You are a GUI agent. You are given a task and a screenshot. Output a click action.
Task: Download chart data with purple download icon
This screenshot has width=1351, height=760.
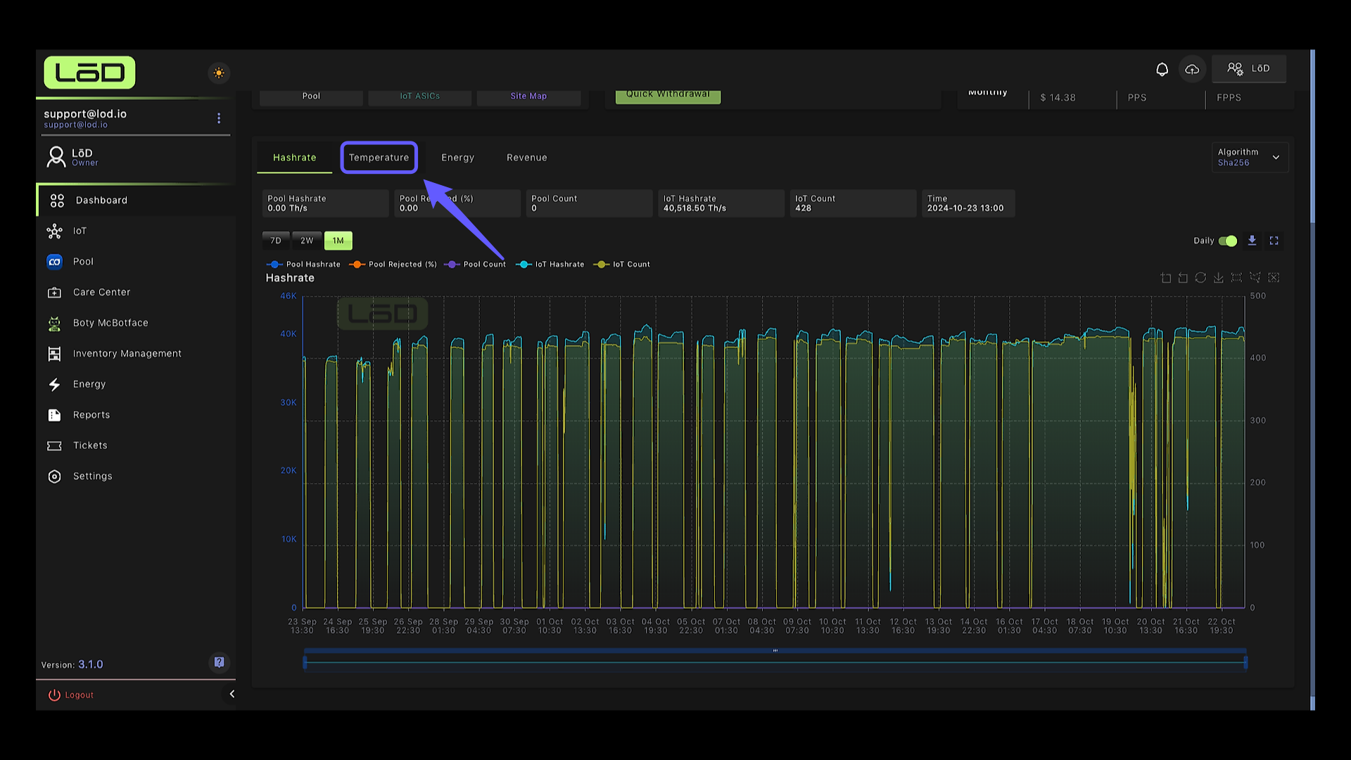[x=1252, y=241]
